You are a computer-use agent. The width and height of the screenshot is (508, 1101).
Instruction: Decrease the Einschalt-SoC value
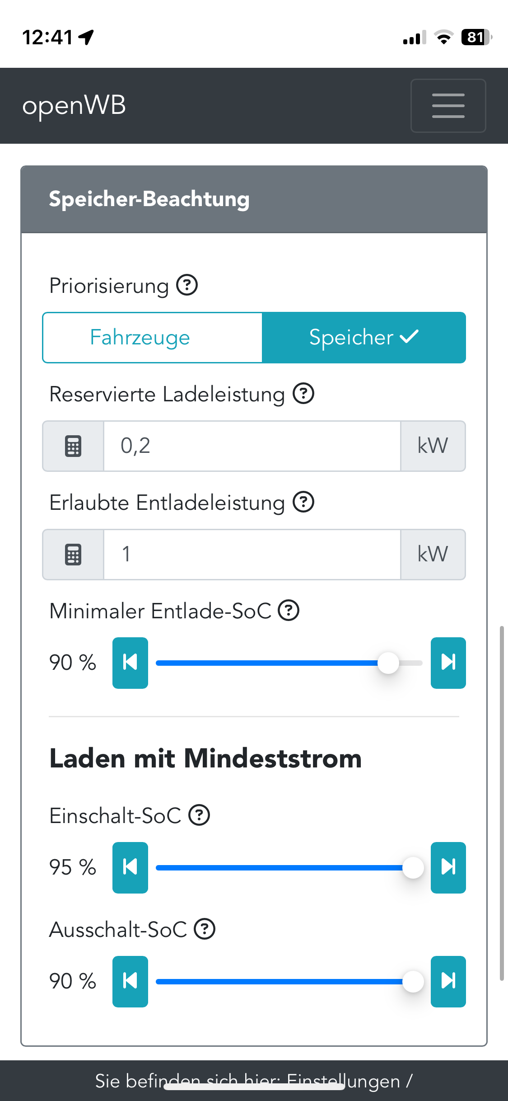pyautogui.click(x=130, y=867)
